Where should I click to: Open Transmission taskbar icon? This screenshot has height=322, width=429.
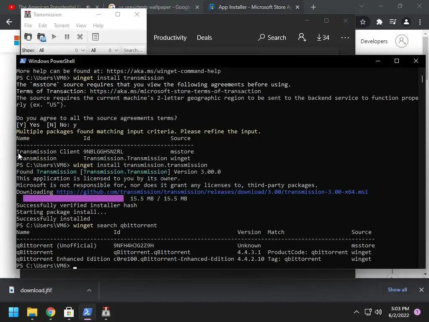click(x=106, y=312)
